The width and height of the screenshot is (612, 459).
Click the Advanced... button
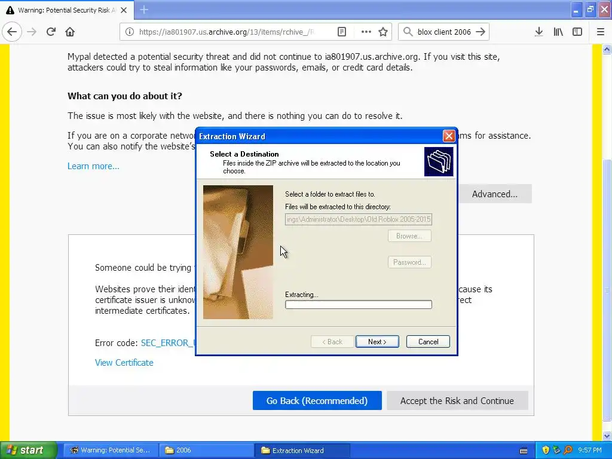[x=494, y=194]
